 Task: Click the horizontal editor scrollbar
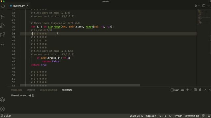[80, 85]
